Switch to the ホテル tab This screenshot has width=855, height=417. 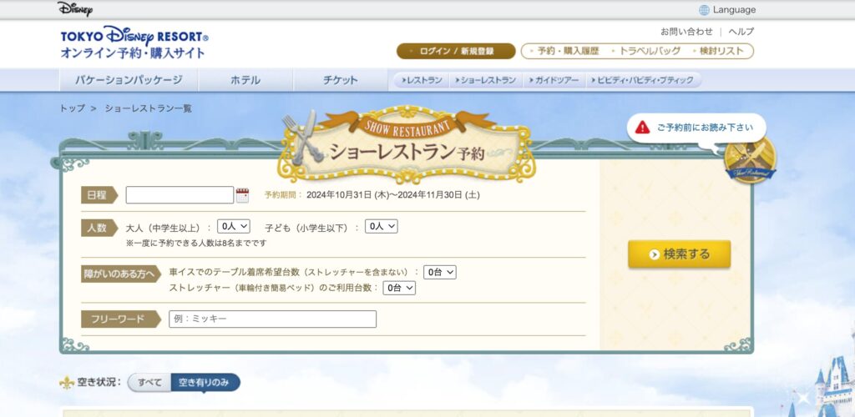pyautogui.click(x=245, y=80)
